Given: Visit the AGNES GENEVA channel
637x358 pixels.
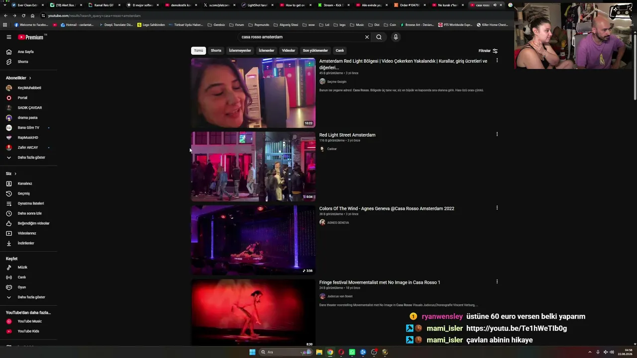Looking at the screenshot, I should (x=338, y=223).
